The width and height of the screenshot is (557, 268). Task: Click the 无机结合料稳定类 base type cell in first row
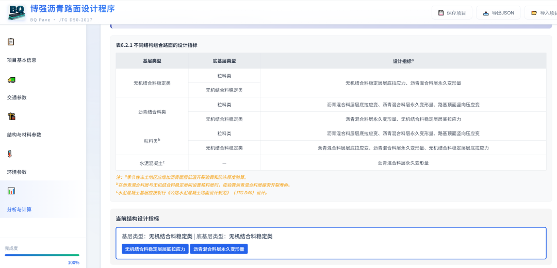[152, 83]
